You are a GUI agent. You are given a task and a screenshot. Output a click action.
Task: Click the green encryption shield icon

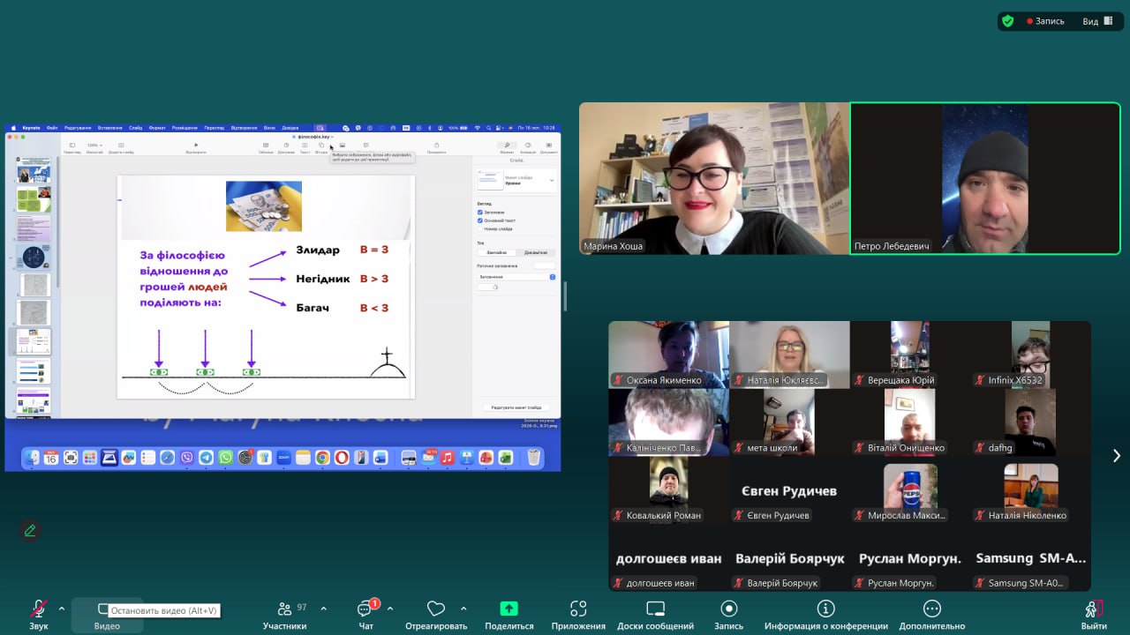tap(1007, 21)
